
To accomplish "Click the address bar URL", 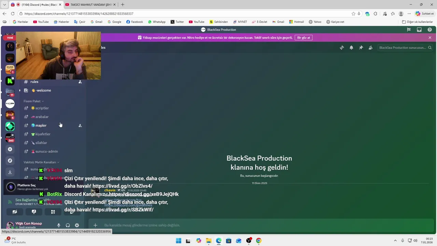I will click(79, 14).
